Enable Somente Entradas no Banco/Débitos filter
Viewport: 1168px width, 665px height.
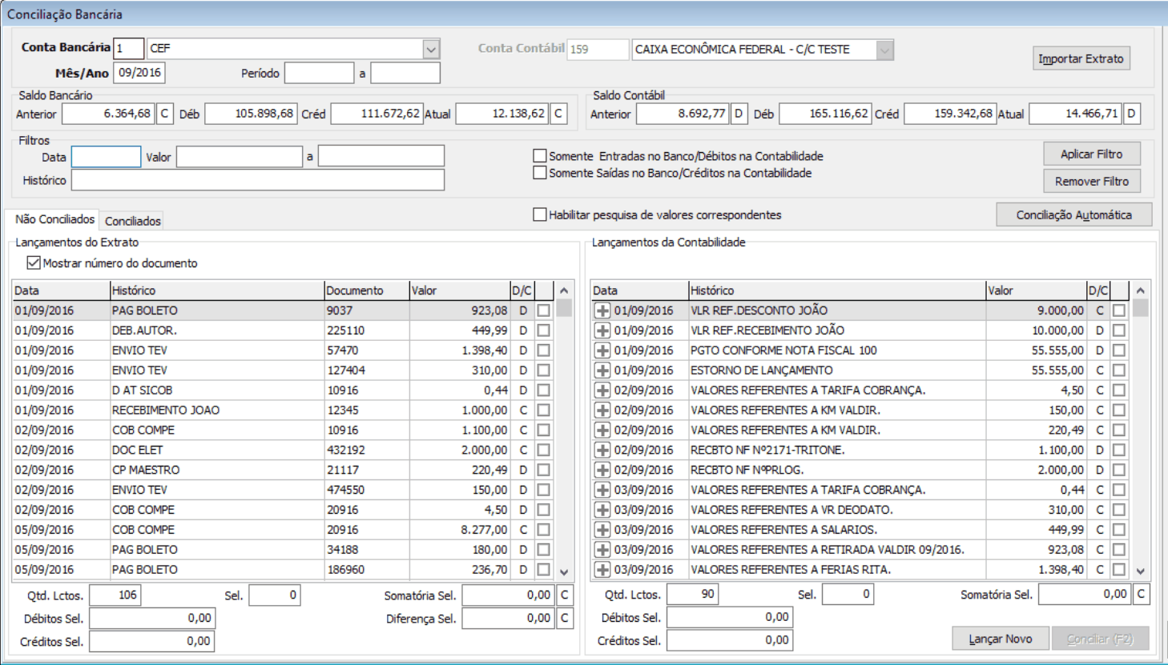pyautogui.click(x=540, y=155)
